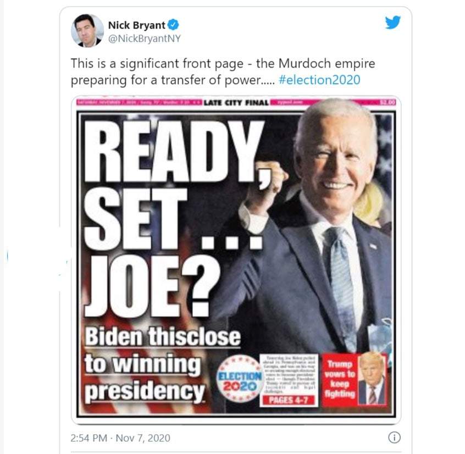
Task: Select the red PAGES 4-7 label
Action: [289, 400]
